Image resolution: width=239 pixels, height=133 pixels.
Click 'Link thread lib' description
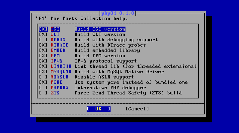(x=136, y=66)
